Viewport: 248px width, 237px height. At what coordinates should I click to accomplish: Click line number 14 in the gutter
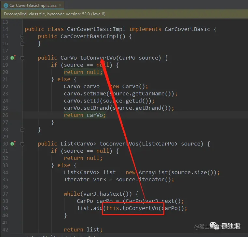5,29
